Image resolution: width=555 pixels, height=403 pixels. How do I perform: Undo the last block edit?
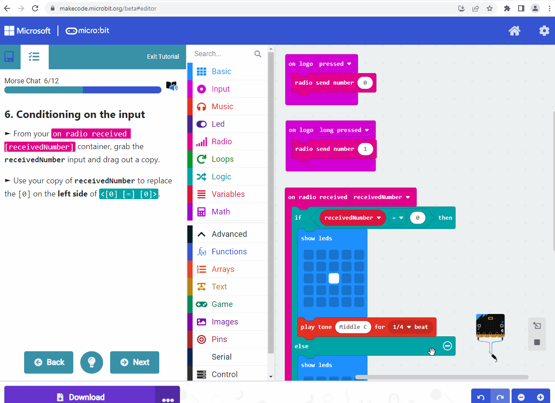pyautogui.click(x=480, y=396)
